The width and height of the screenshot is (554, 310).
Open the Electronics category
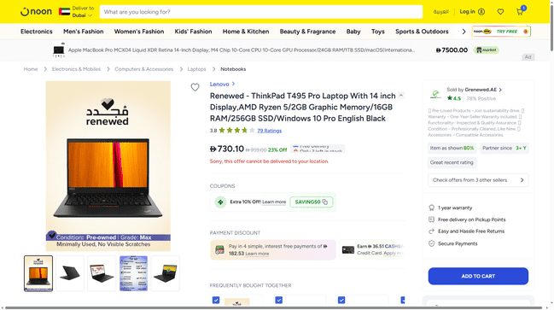pos(37,32)
